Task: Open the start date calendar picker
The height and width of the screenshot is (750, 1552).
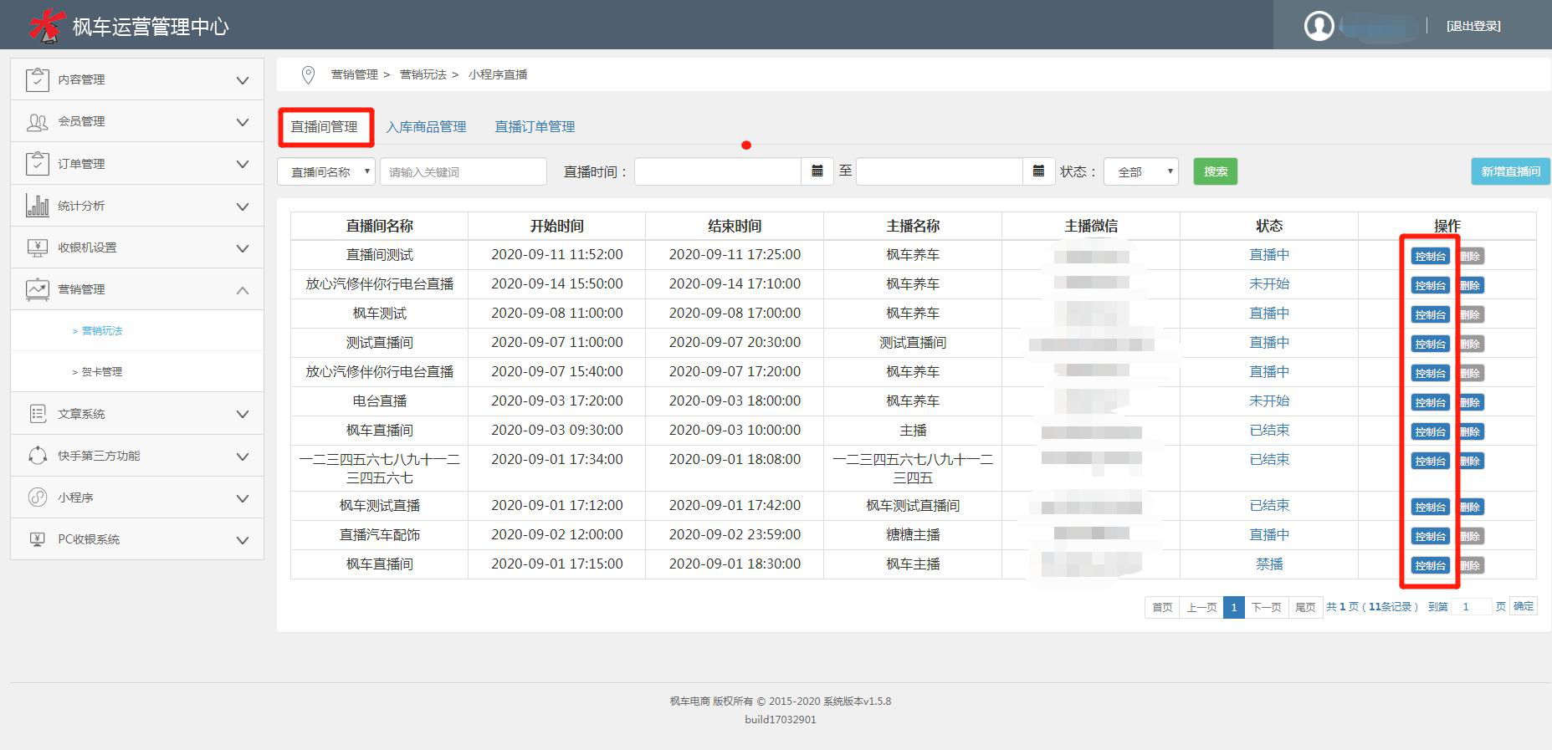Action: point(817,171)
